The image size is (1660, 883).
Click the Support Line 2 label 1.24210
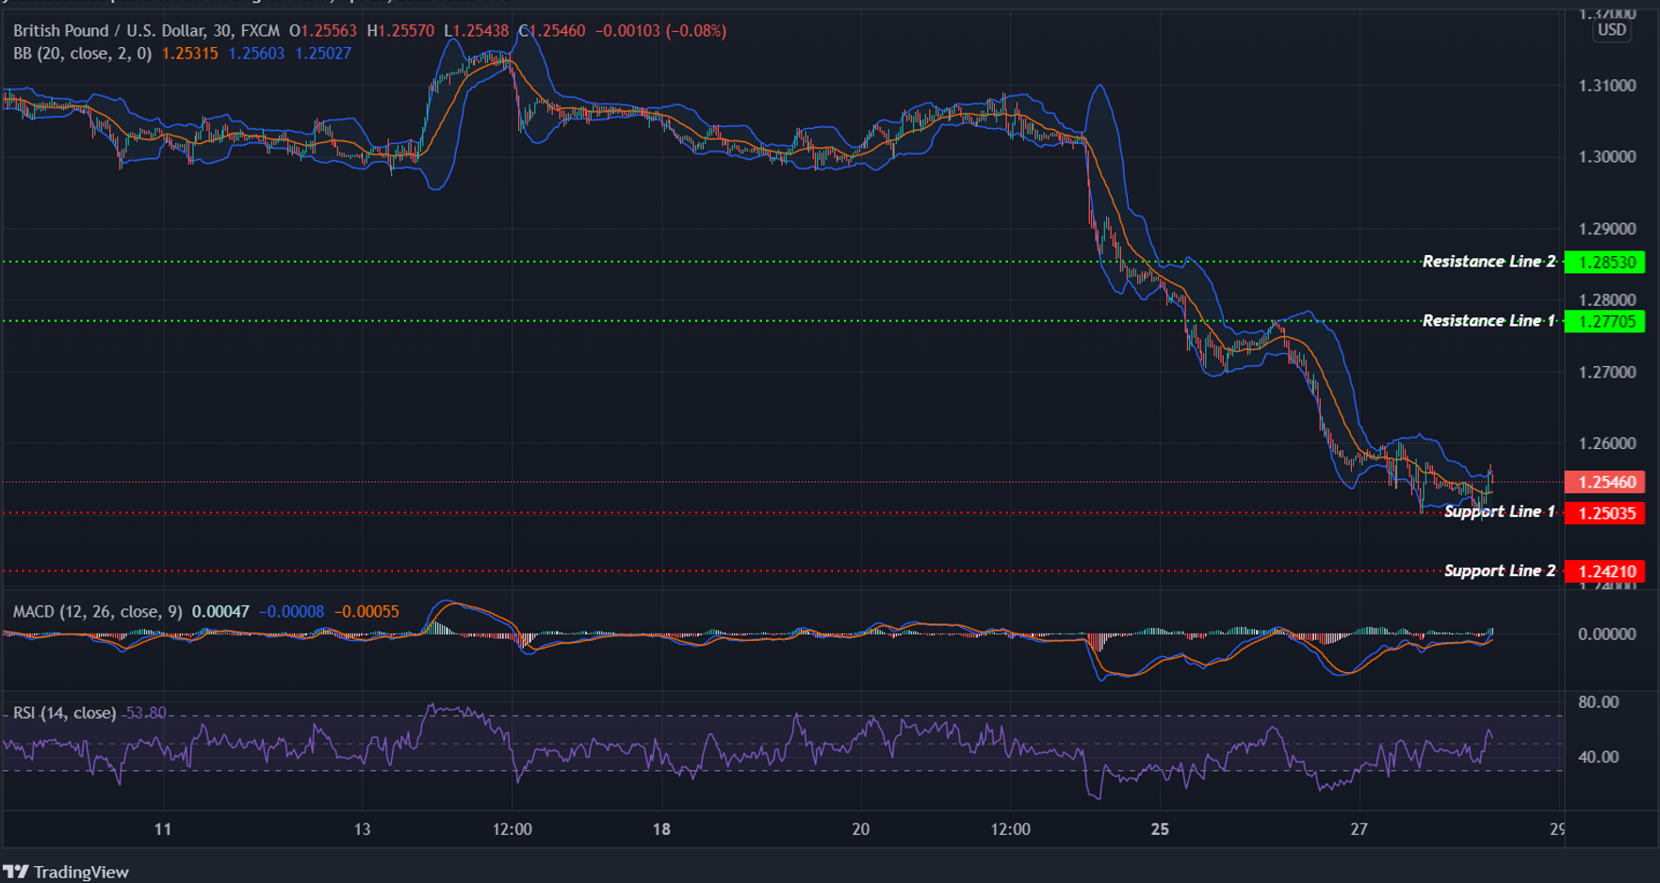[x=1606, y=571]
